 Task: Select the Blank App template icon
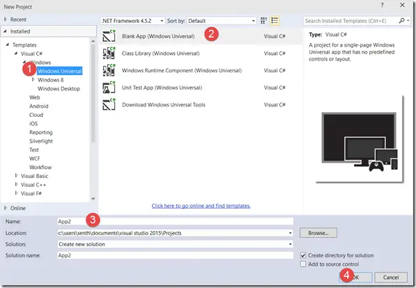pos(109,36)
